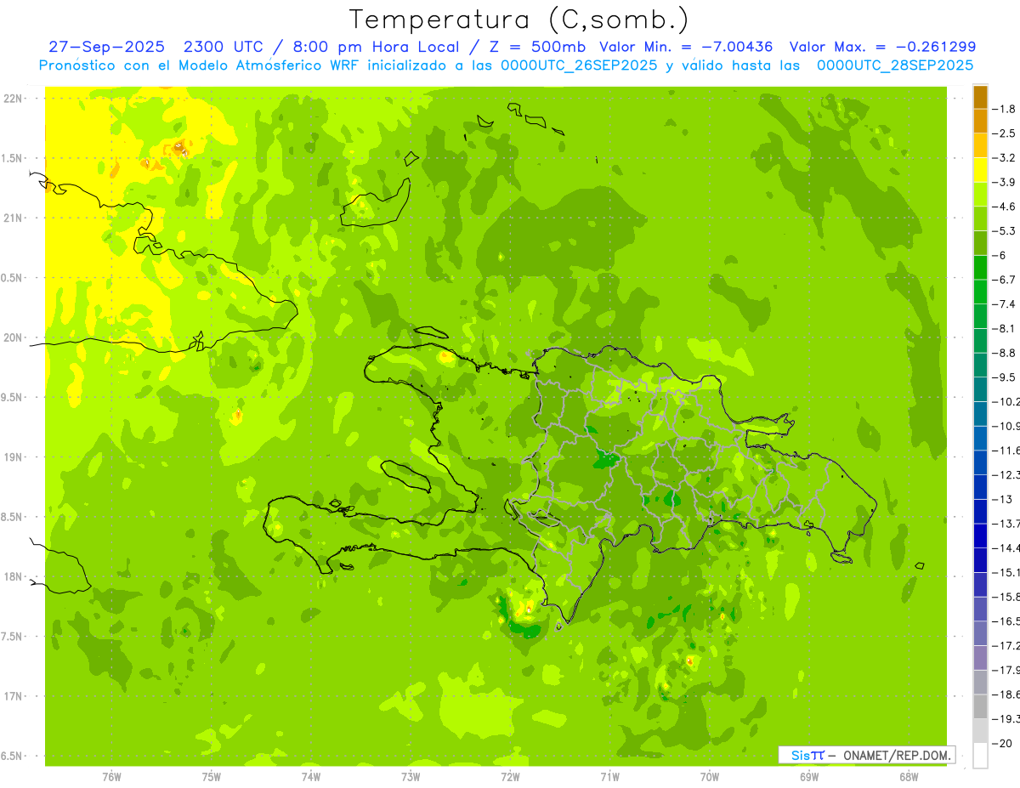
Task: Click the '20N' latitude label
Action: (14, 337)
